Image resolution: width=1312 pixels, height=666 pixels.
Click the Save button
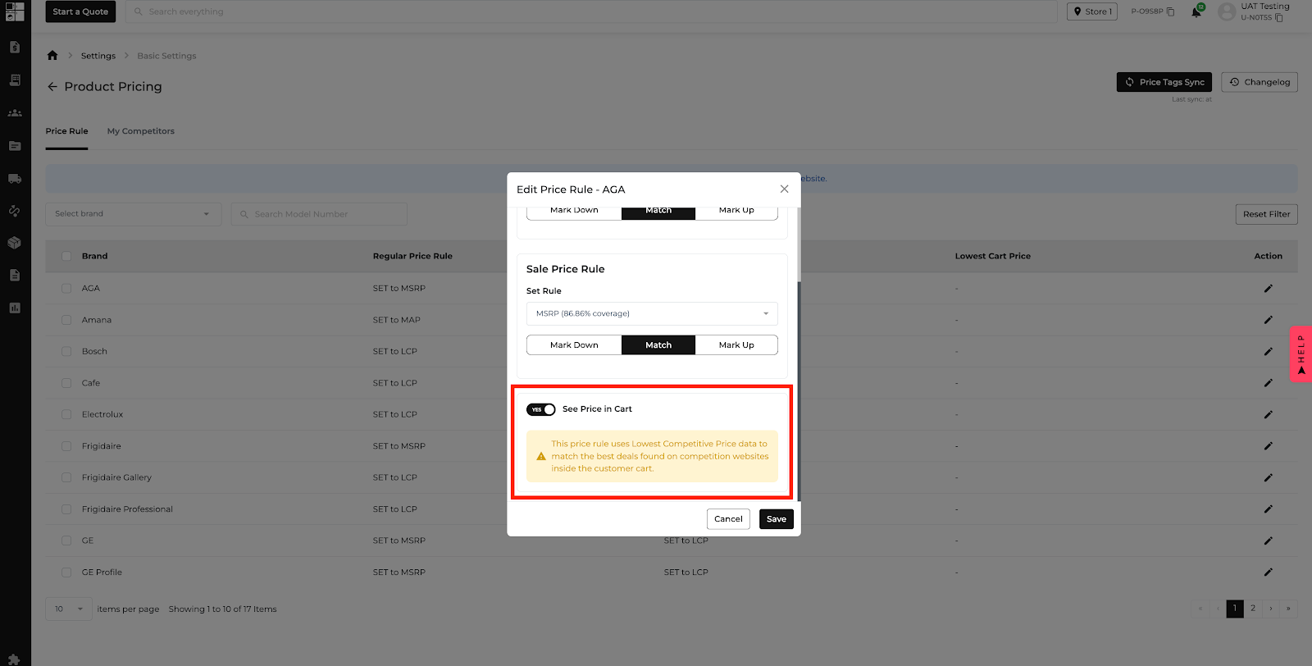coord(776,519)
